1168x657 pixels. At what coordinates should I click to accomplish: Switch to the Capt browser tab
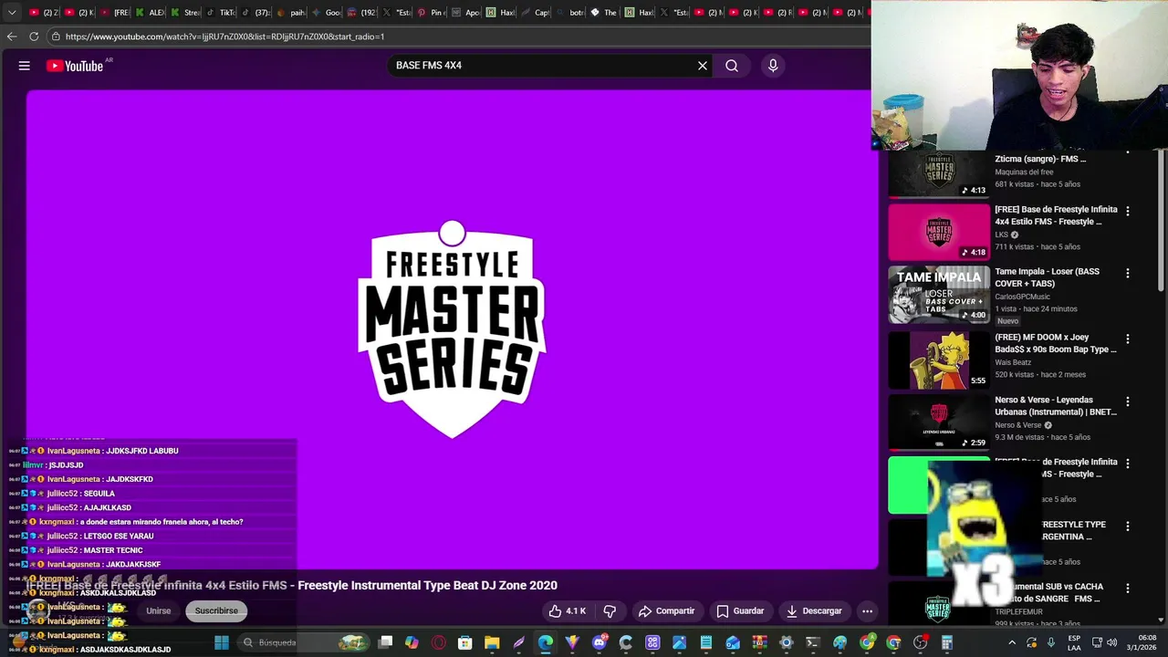click(x=534, y=13)
